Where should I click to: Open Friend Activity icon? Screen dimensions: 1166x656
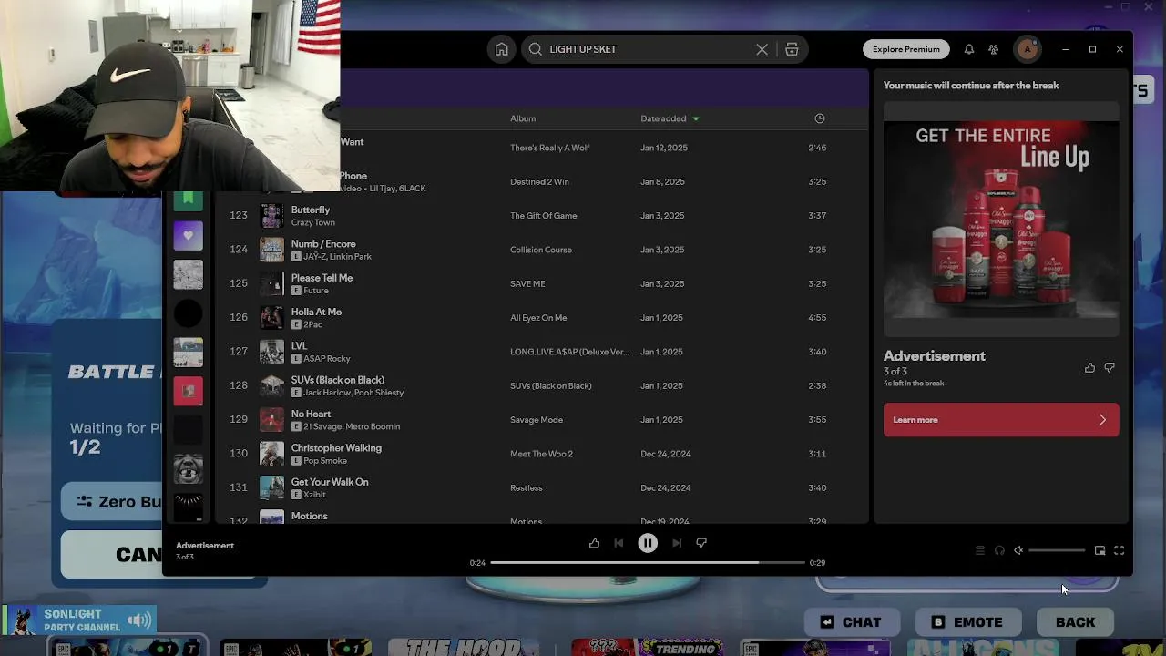[994, 49]
